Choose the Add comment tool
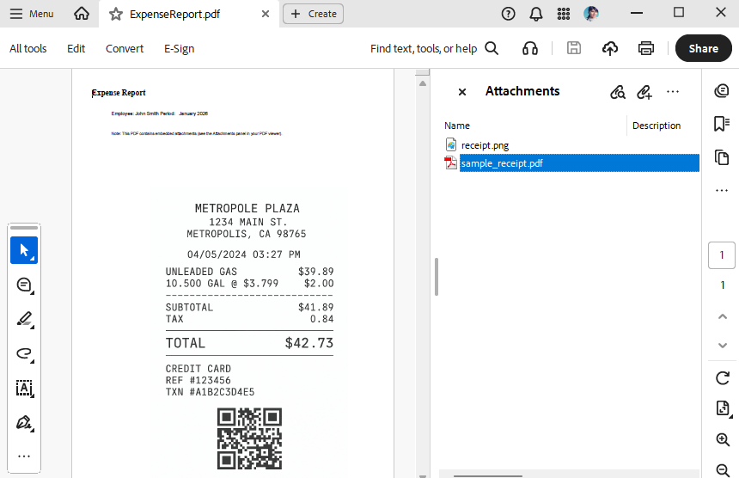Screen dimensions: 739x478 24,285
